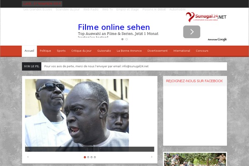Open Critique du Jour section

81,51
